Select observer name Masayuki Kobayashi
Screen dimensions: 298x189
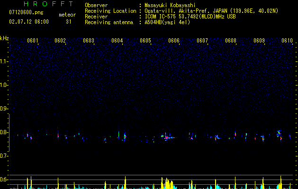[170, 5]
